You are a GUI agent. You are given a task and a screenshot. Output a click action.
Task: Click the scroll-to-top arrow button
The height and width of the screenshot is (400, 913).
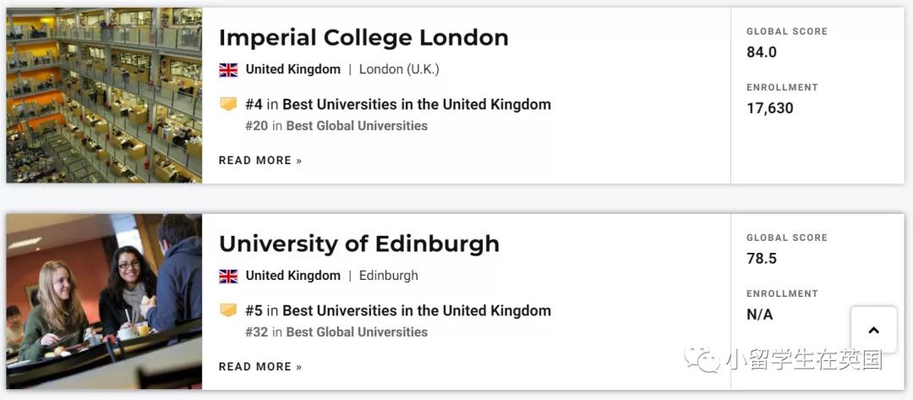click(873, 330)
